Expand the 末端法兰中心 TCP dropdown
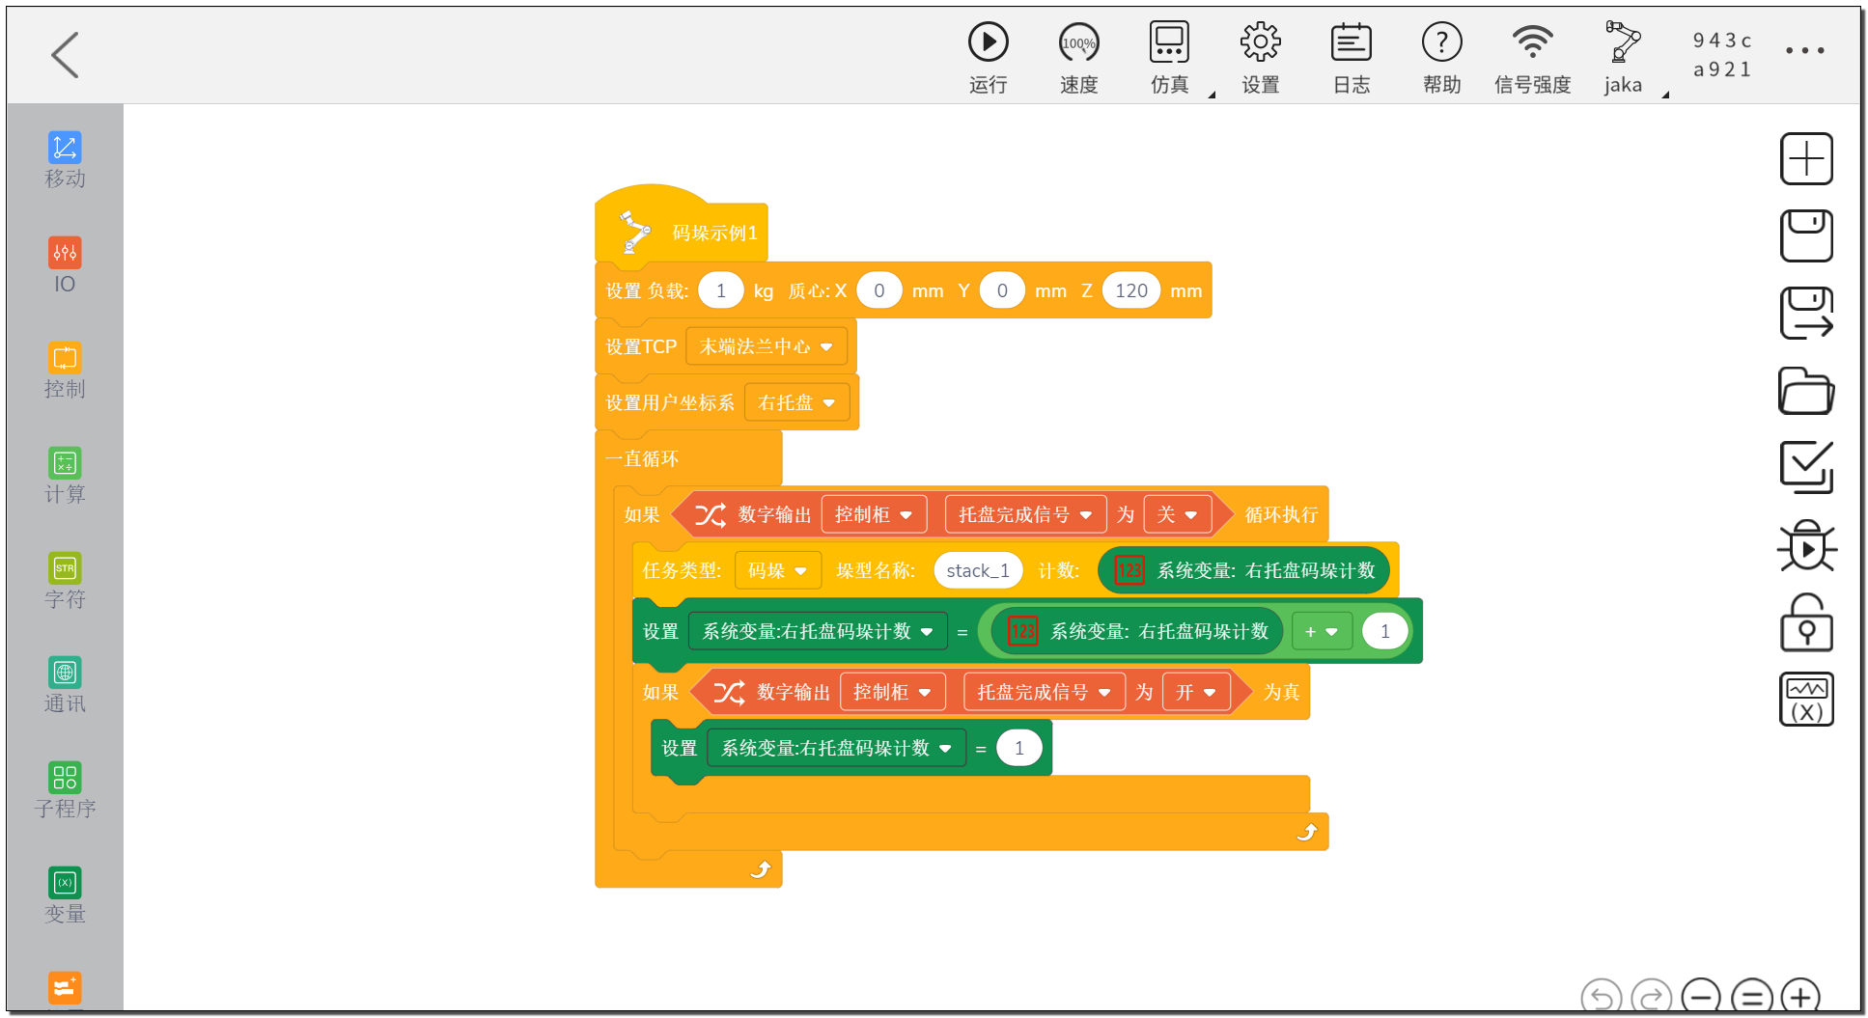 tap(766, 346)
